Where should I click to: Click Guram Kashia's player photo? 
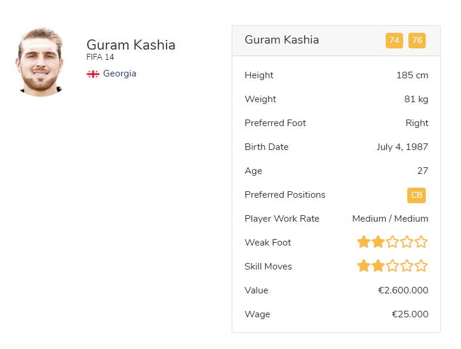(x=39, y=62)
